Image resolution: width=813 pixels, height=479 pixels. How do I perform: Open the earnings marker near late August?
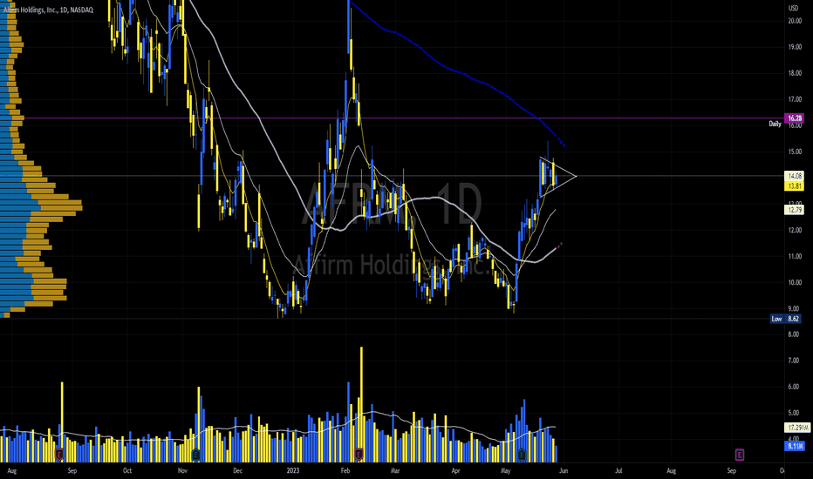[x=59, y=455]
